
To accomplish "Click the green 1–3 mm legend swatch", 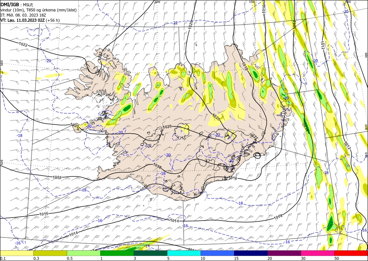I will click(117, 253).
